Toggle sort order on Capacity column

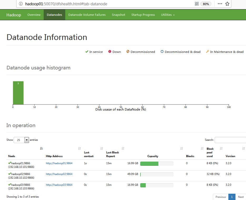point(182,149)
